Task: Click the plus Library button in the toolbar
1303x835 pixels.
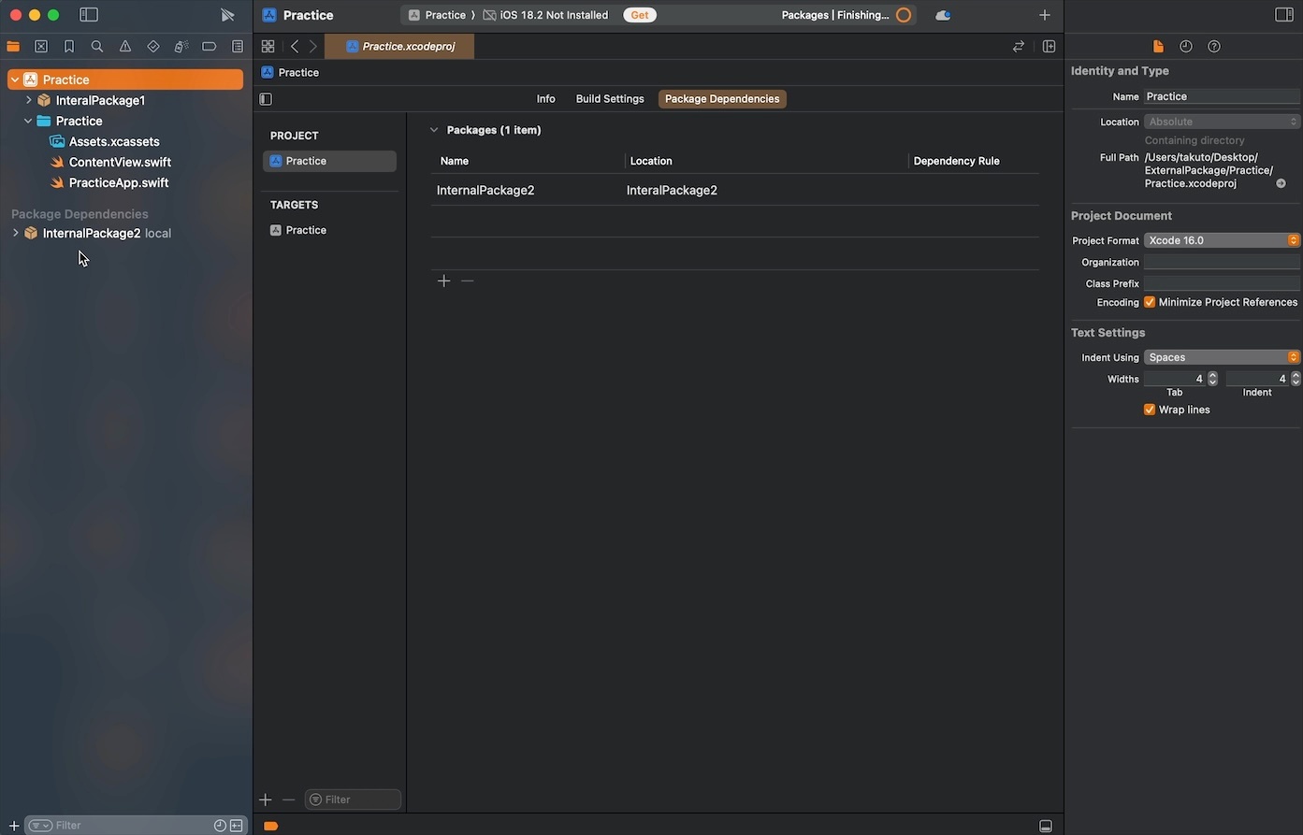Action: 1045,15
